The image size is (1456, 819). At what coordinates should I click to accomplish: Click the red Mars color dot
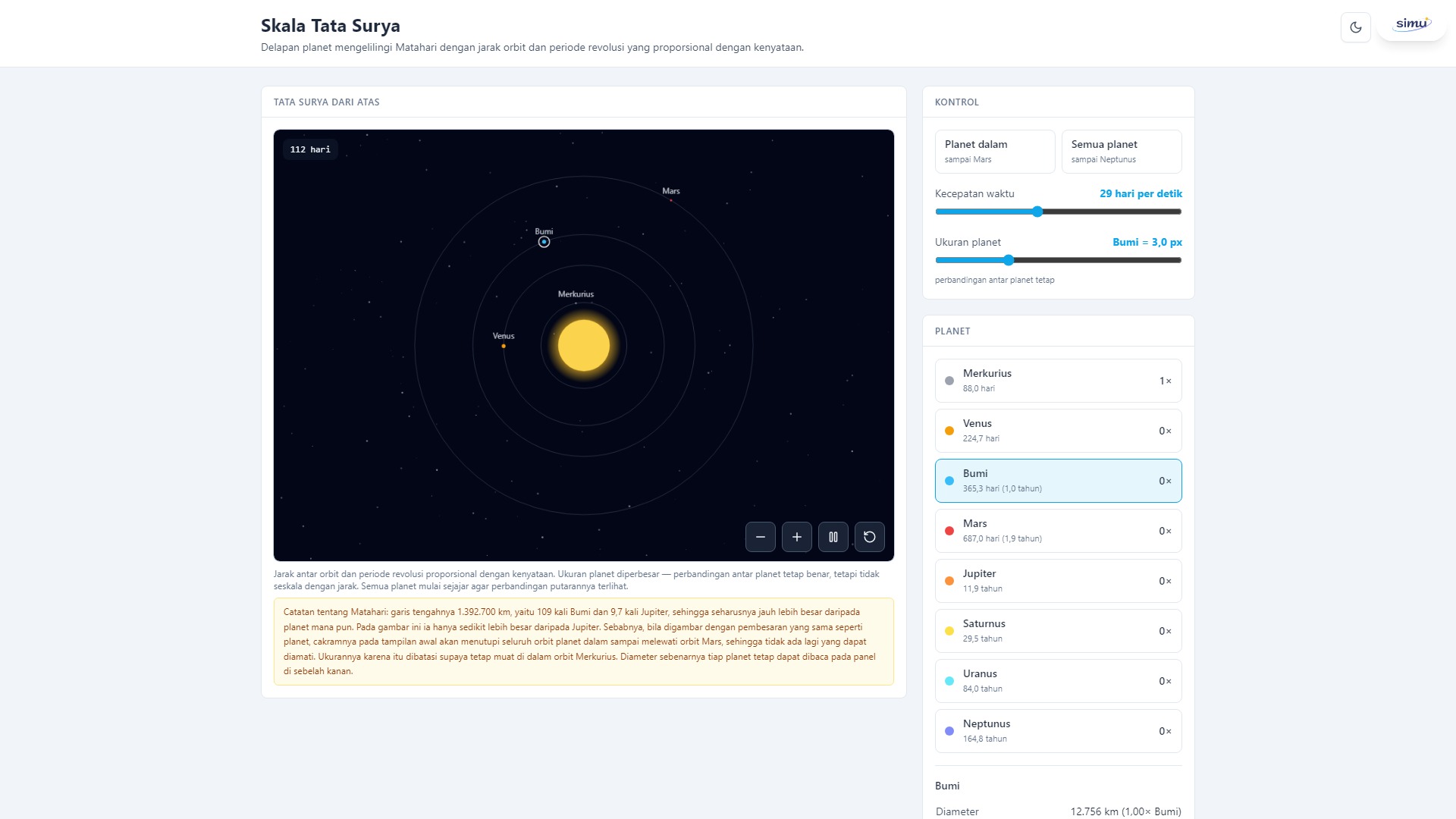[949, 531]
